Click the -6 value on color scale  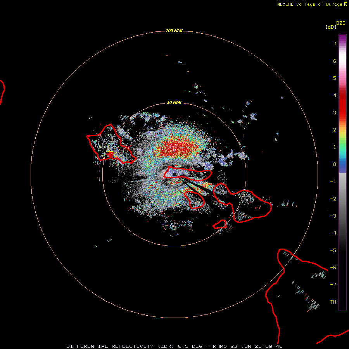click(333, 267)
